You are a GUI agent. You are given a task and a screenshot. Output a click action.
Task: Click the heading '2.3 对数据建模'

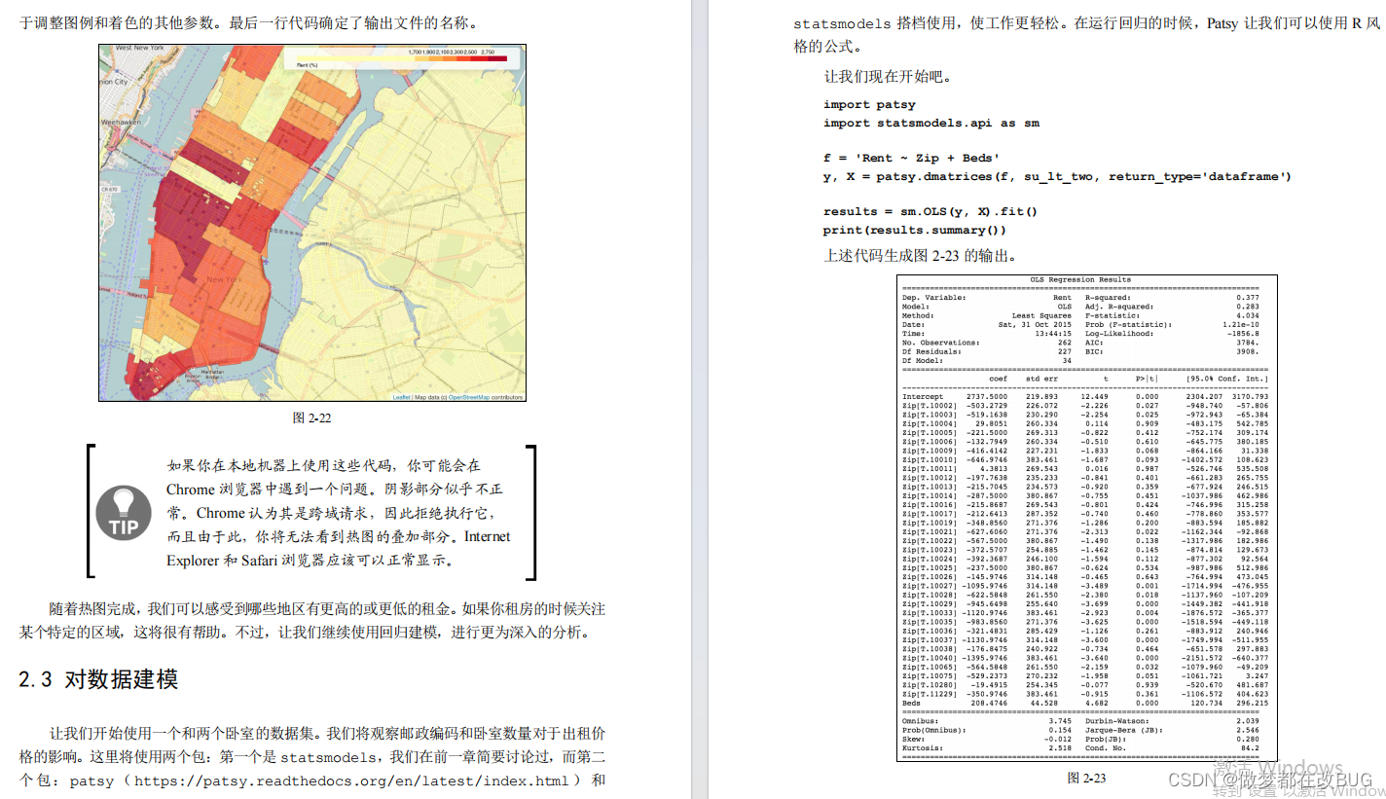[x=98, y=679]
